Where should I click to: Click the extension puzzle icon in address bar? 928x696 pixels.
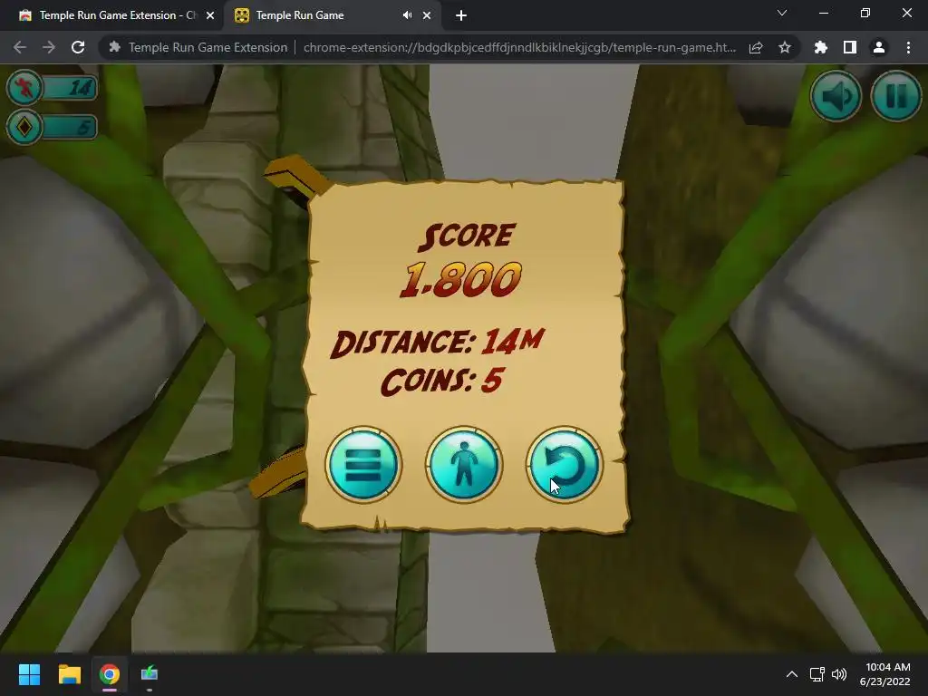[x=115, y=47]
